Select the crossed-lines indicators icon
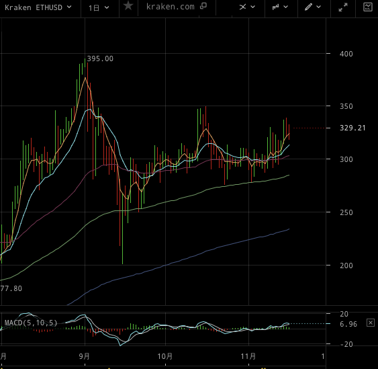This screenshot has height=369, width=378. (242, 7)
